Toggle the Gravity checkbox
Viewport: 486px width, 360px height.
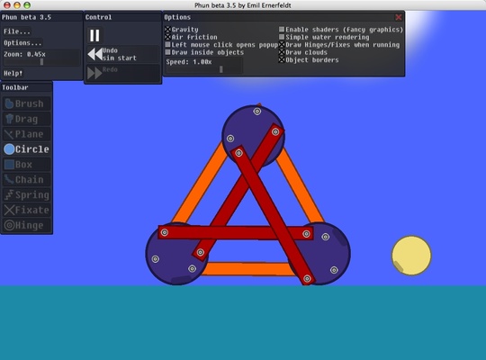coord(167,30)
